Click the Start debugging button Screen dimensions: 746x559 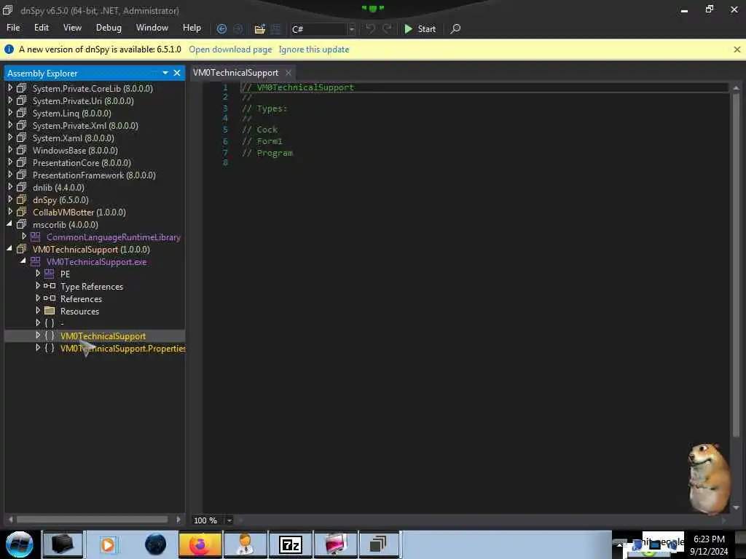[x=420, y=29]
